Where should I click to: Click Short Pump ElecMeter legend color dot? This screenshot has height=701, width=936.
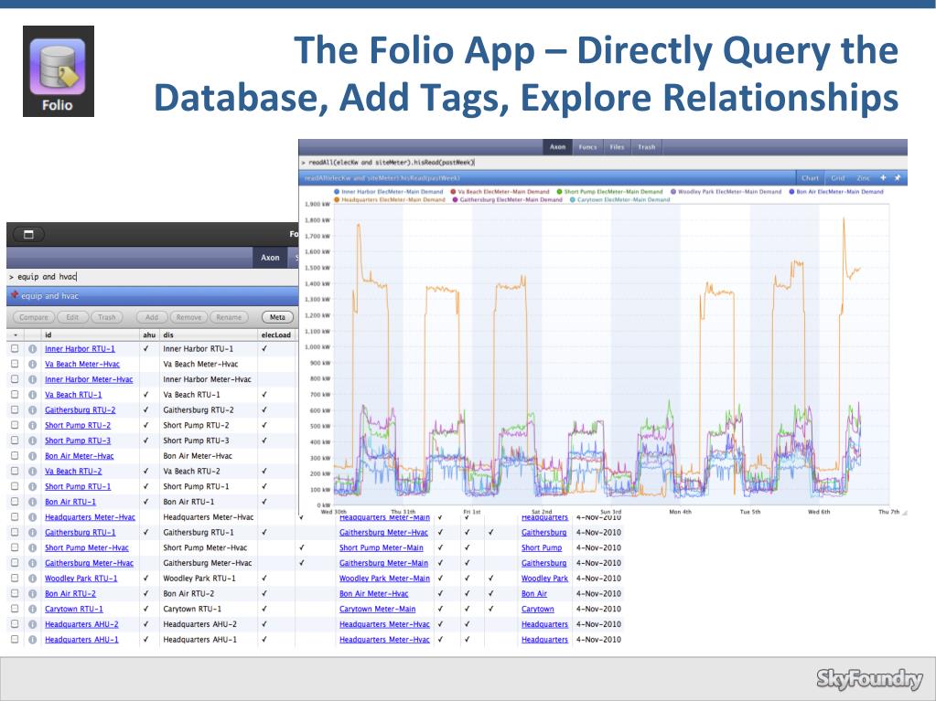[559, 192]
